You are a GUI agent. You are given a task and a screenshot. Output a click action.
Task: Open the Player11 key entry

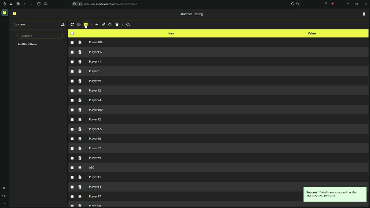95,177
